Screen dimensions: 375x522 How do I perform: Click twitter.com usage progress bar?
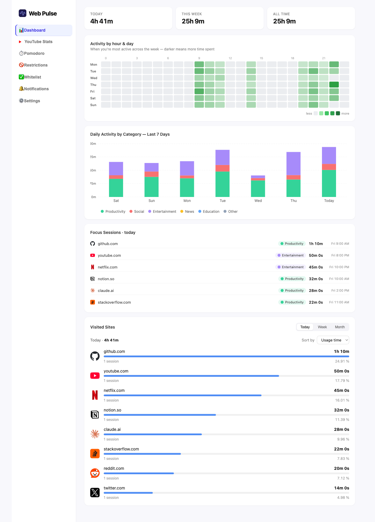226,493
